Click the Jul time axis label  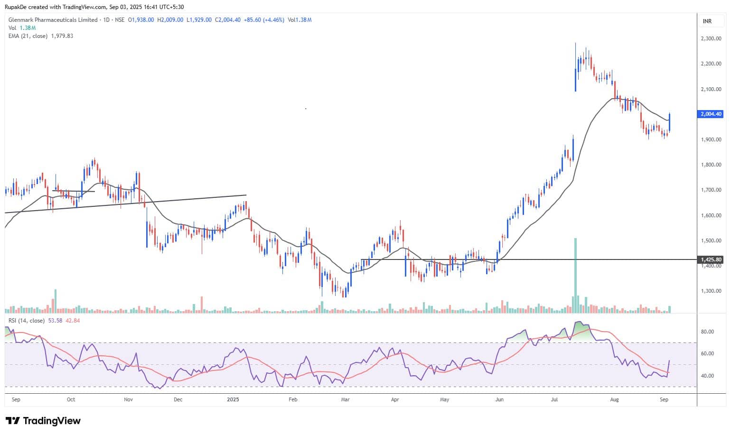[554, 399]
